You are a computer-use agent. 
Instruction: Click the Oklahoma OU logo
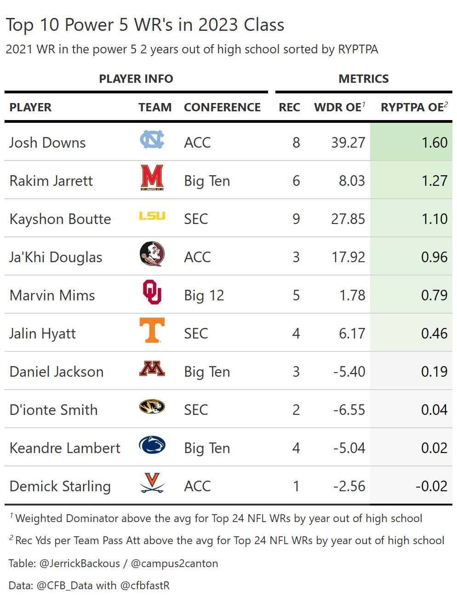coord(152,292)
